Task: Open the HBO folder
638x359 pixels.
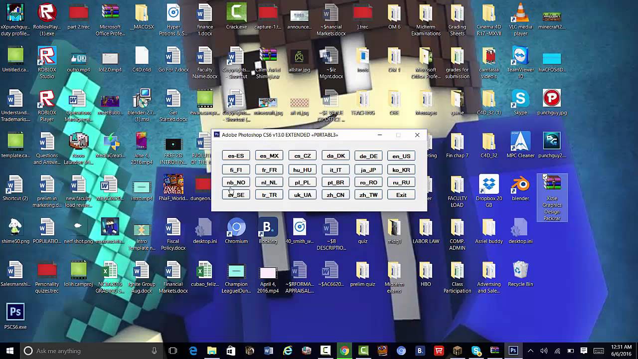Action: [x=426, y=274]
